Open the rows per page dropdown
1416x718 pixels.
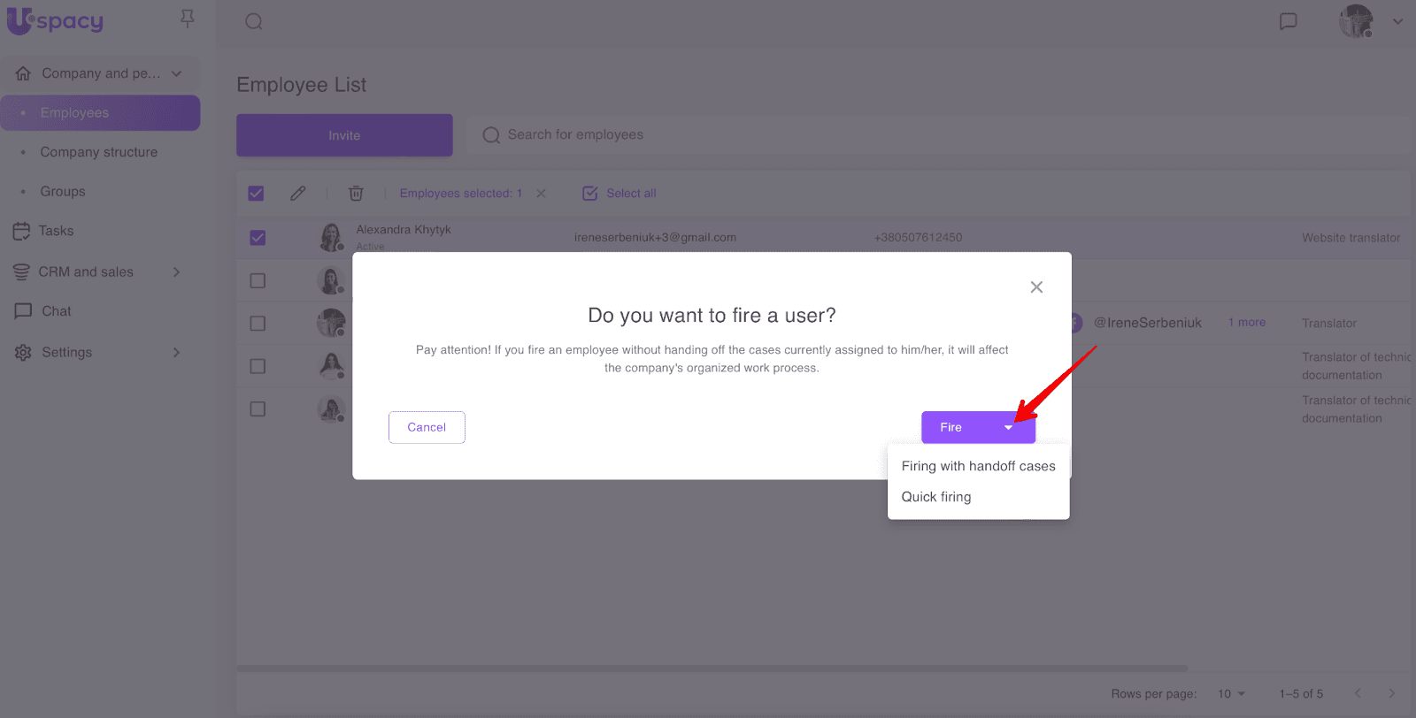(1231, 694)
